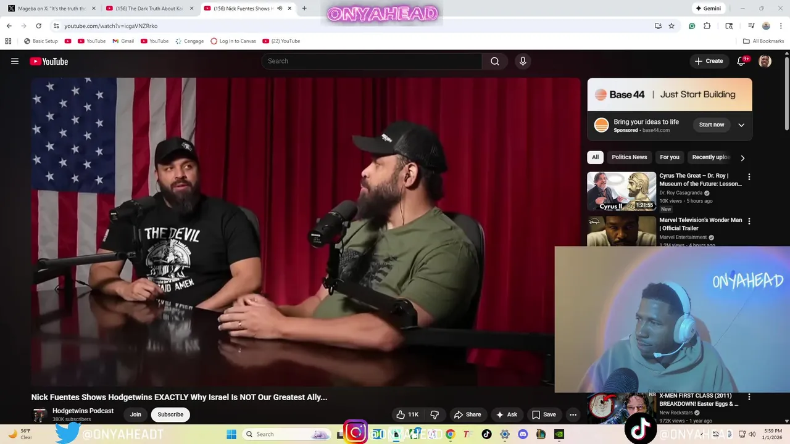Select the All filter chip
Image resolution: width=790 pixels, height=444 pixels.
pyautogui.click(x=595, y=157)
